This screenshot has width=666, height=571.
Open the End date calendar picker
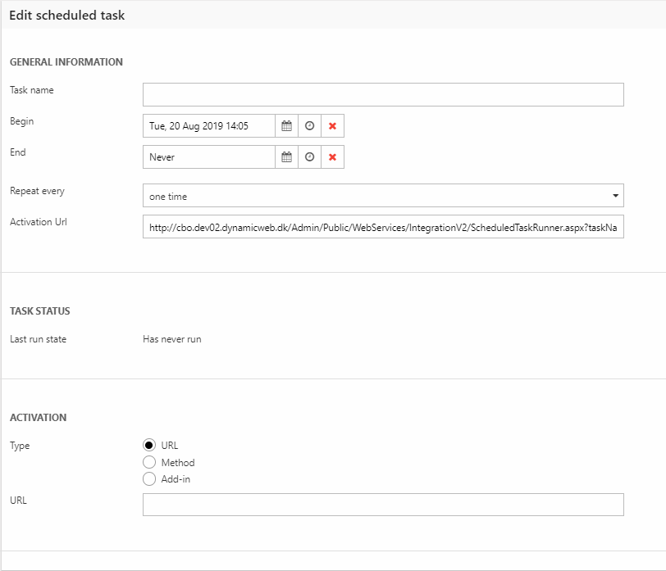click(286, 157)
